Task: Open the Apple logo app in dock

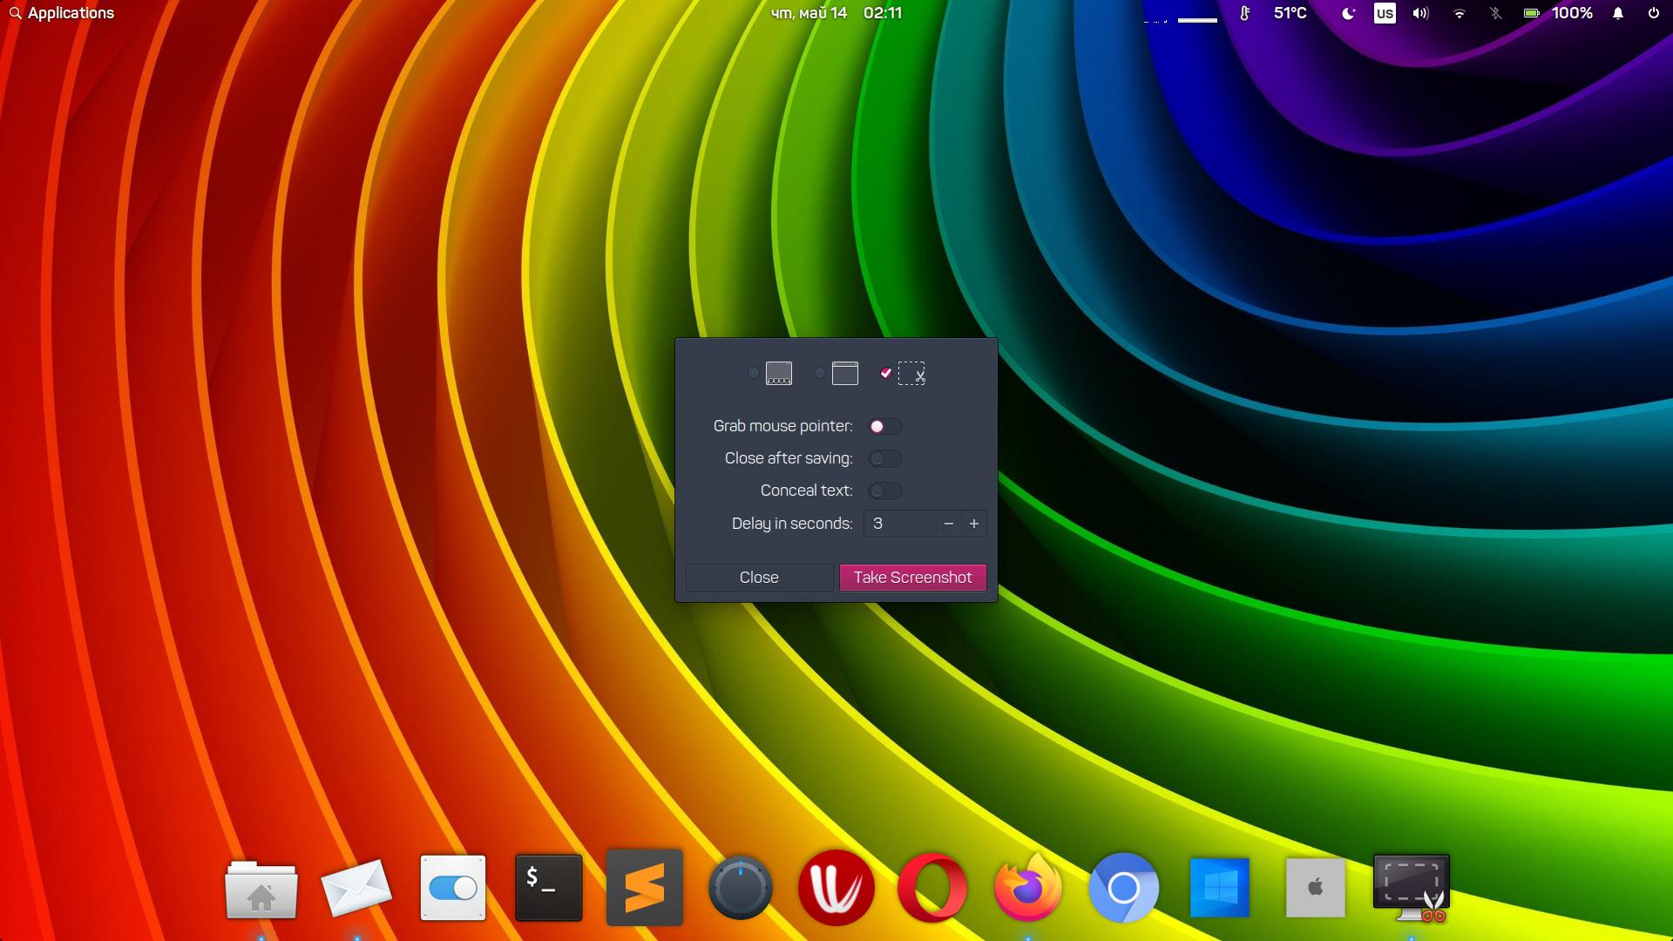Action: coord(1316,888)
